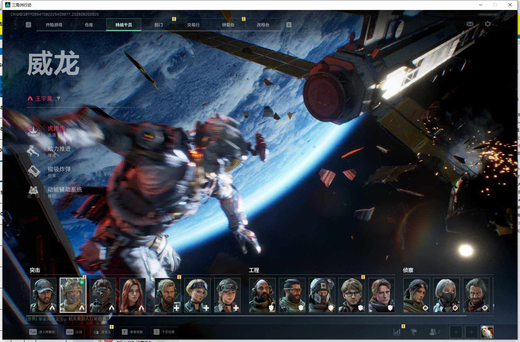Click the 突击 assault class label
The image size is (520, 342).
[x=35, y=270]
